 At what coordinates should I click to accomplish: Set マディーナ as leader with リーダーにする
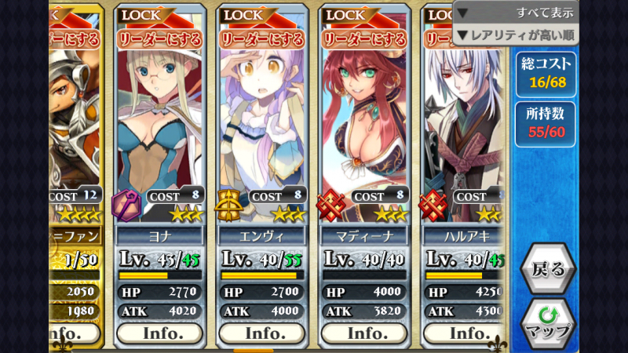click(x=364, y=39)
